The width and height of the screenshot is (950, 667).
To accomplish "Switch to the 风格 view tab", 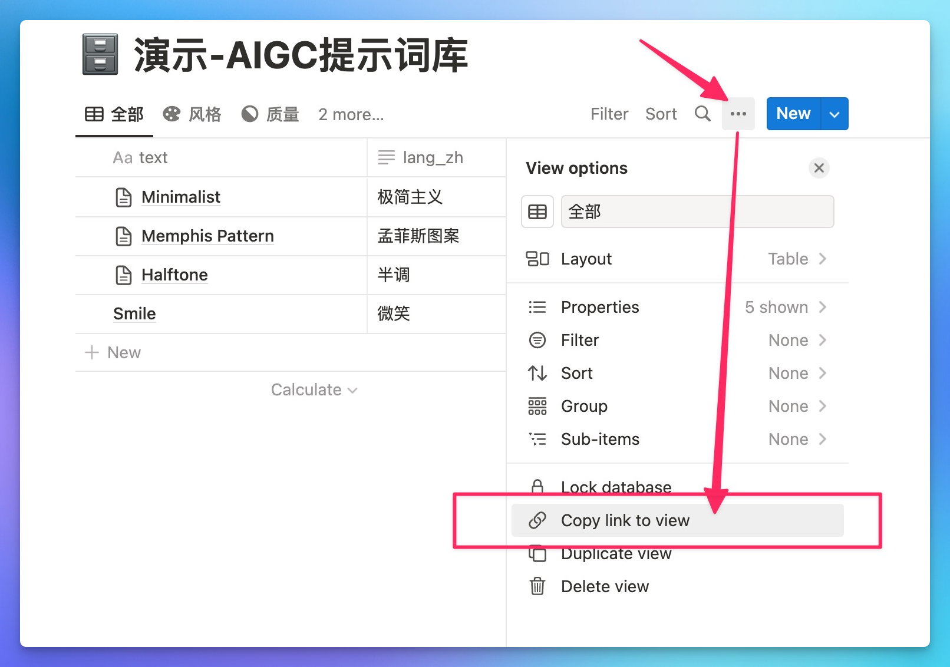I will (x=192, y=114).
